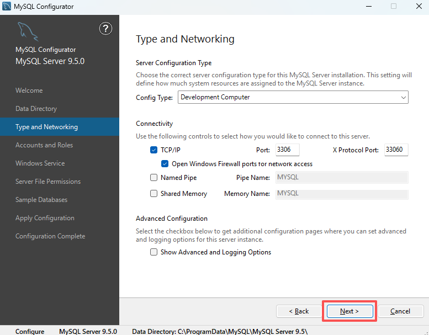Click the Advanced Configuration section label
This screenshot has height=335, width=429.
[x=172, y=219]
